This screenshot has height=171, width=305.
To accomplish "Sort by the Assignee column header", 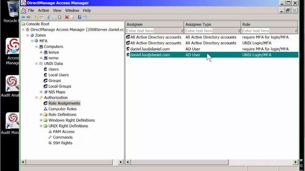I will [154, 24].
